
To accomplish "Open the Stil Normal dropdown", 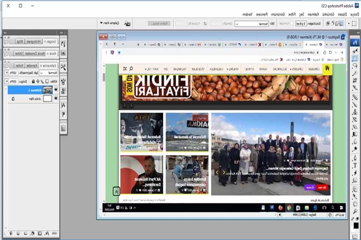I will point(252,24).
